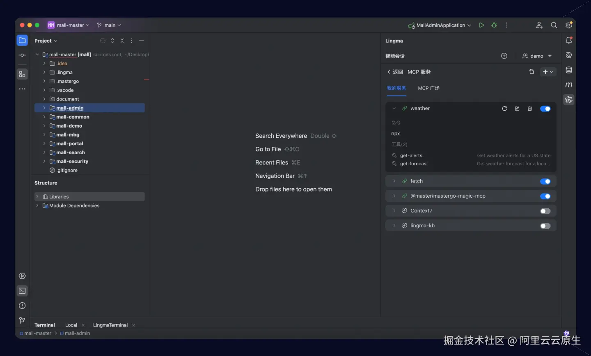Open the Services tool window icon
Image resolution: width=591 pixels, height=356 pixels.
[22, 276]
